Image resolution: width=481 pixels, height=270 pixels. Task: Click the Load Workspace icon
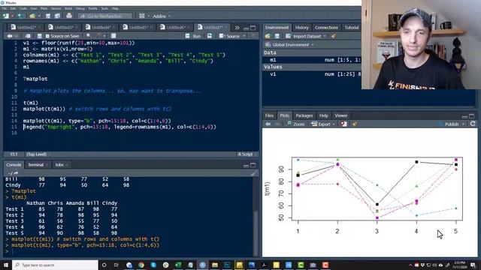point(268,36)
